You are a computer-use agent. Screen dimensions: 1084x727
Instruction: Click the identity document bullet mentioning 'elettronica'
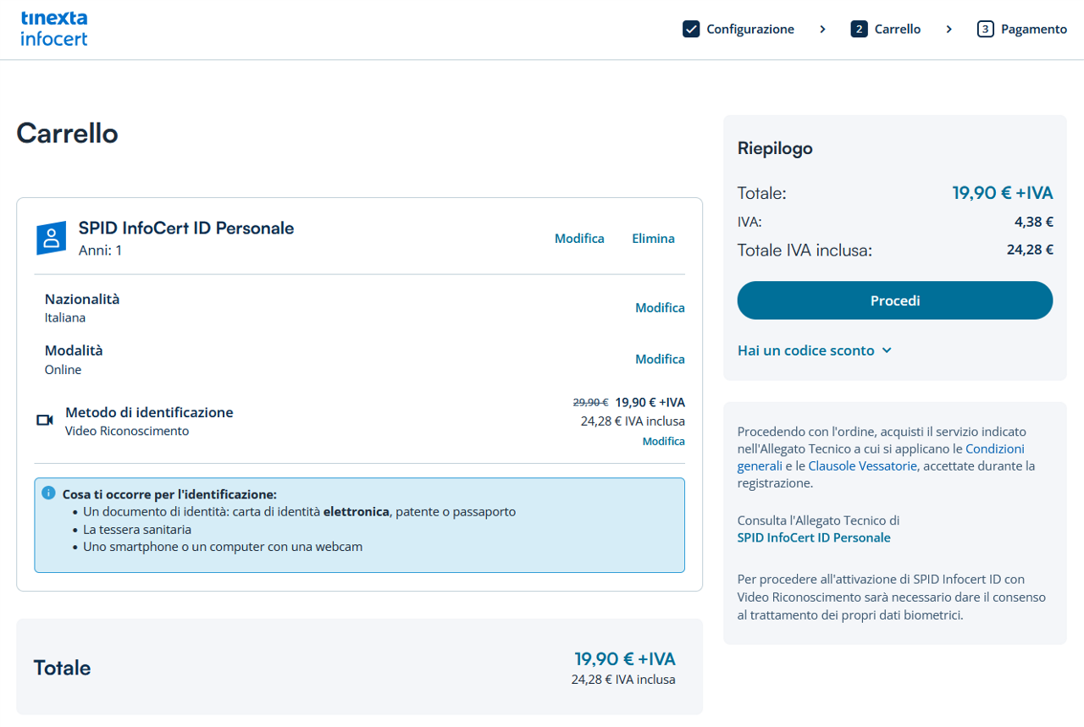point(299,513)
